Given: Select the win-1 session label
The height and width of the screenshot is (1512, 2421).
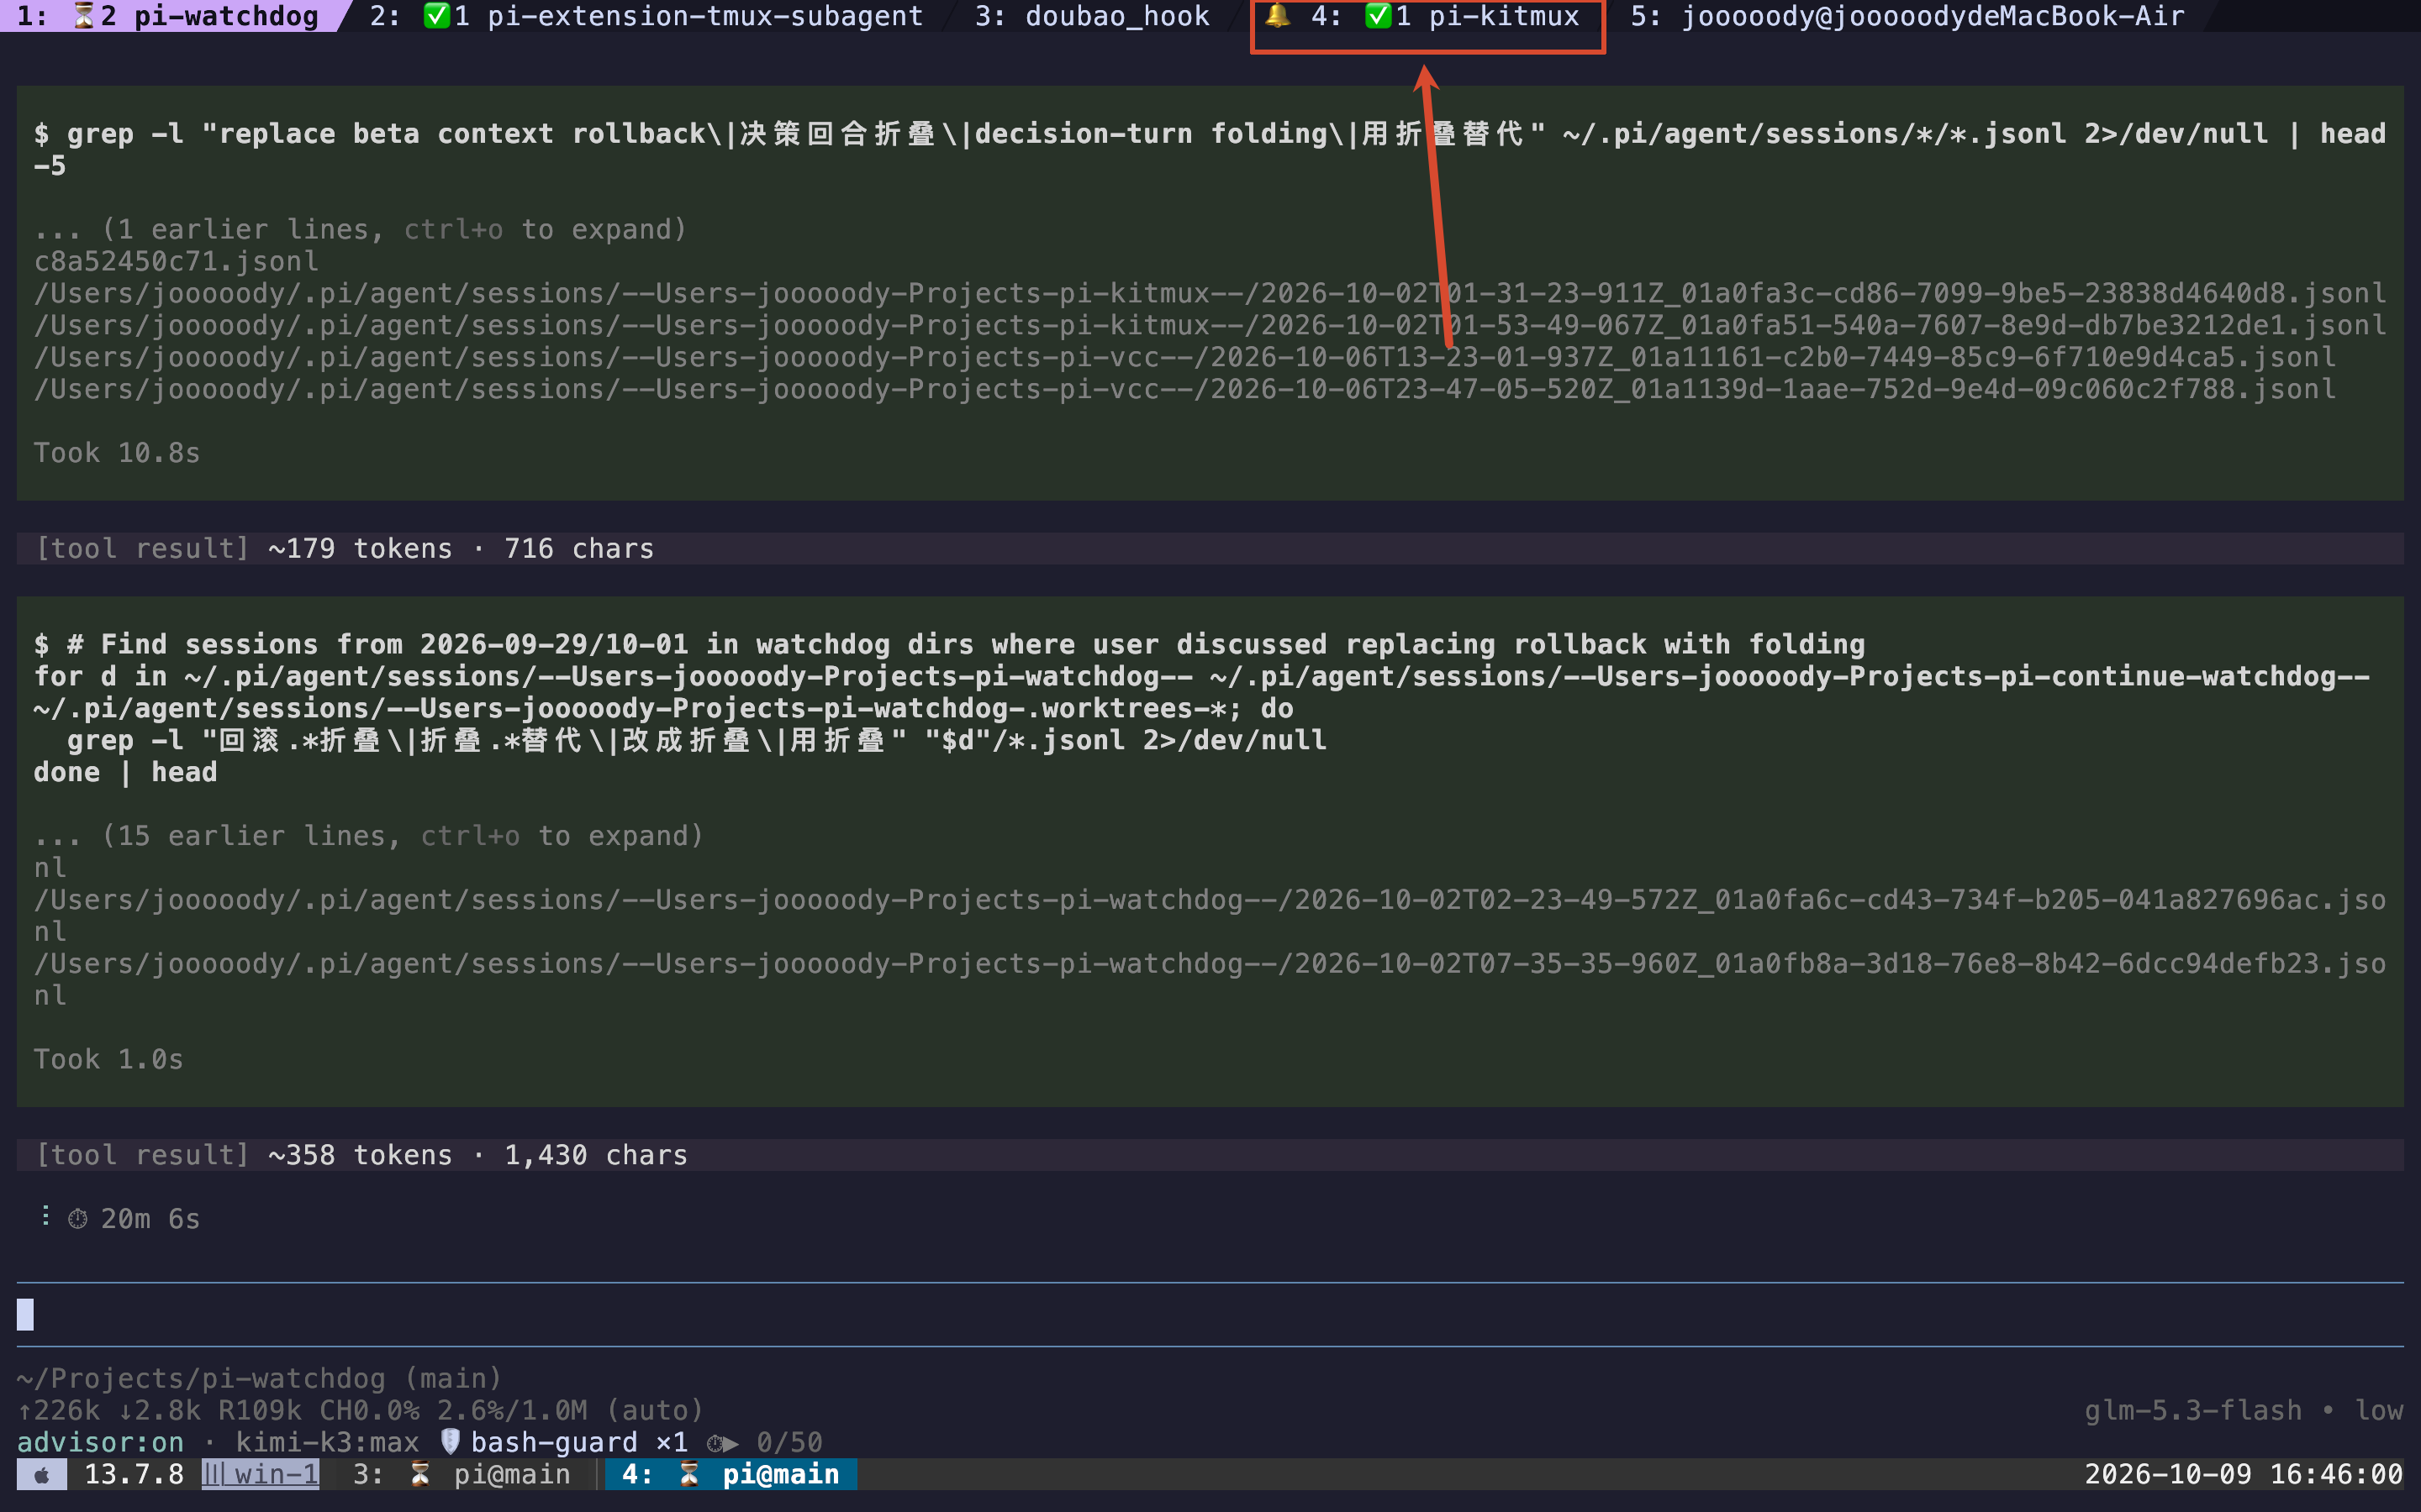Looking at the screenshot, I should pyautogui.click(x=260, y=1474).
